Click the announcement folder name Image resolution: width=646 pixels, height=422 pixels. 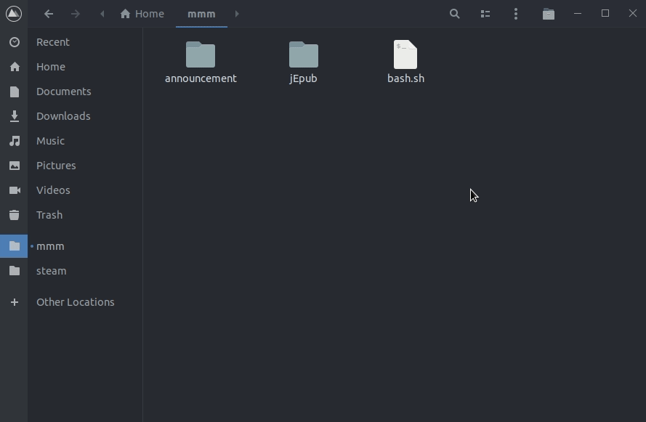tap(201, 78)
